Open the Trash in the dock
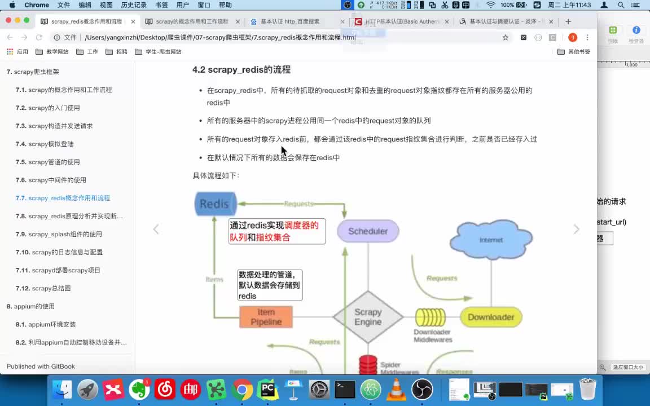This screenshot has width=650, height=406. click(x=587, y=390)
